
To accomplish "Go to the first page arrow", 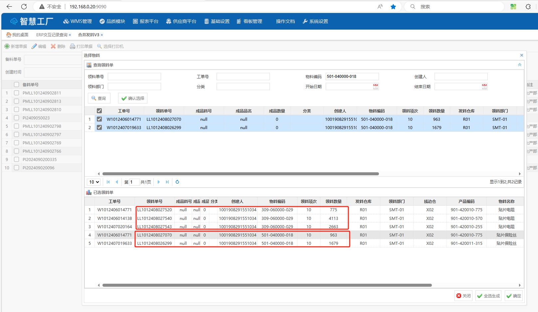I will click(108, 182).
